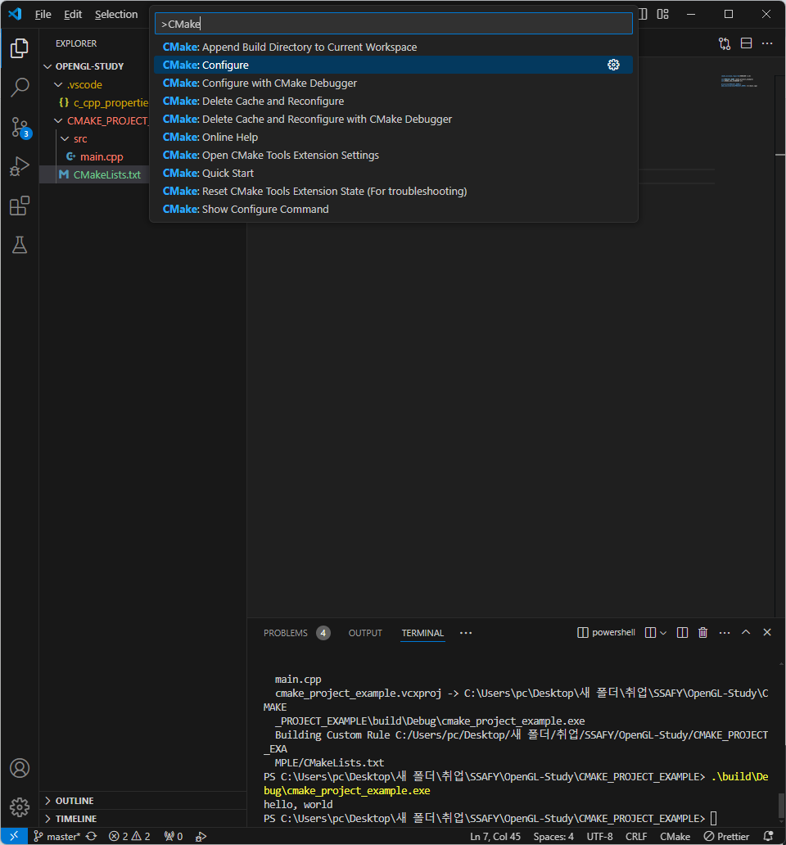Close the terminal panel
The width and height of the screenshot is (786, 845).
(x=767, y=633)
